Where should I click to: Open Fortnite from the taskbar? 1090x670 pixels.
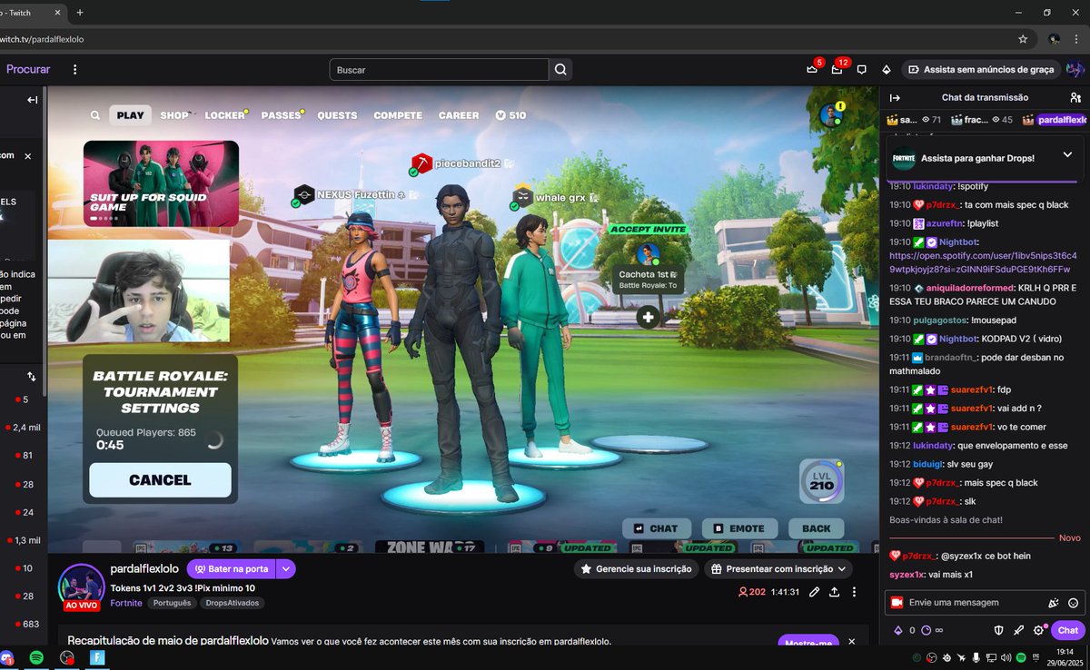pos(97,657)
